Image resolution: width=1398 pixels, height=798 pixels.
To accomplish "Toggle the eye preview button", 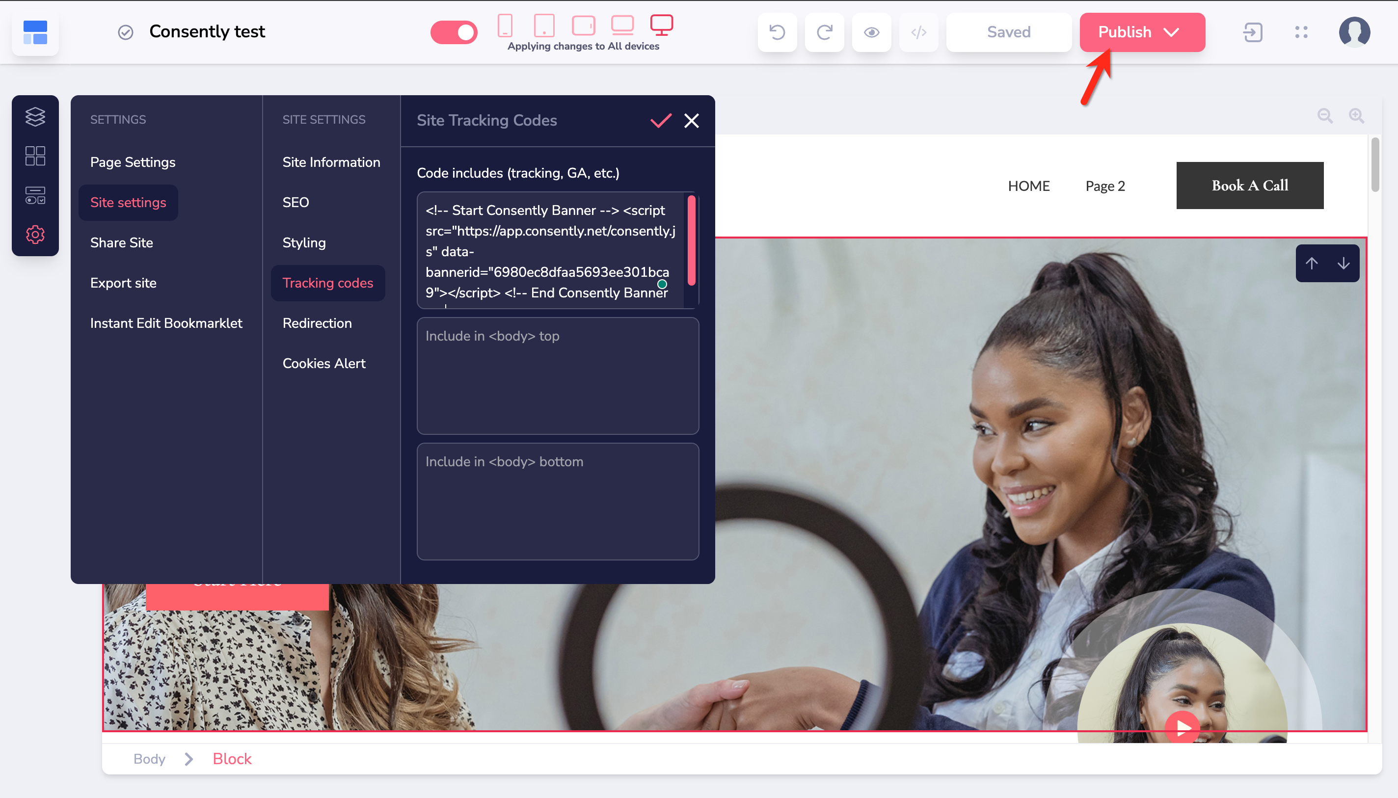I will point(871,32).
